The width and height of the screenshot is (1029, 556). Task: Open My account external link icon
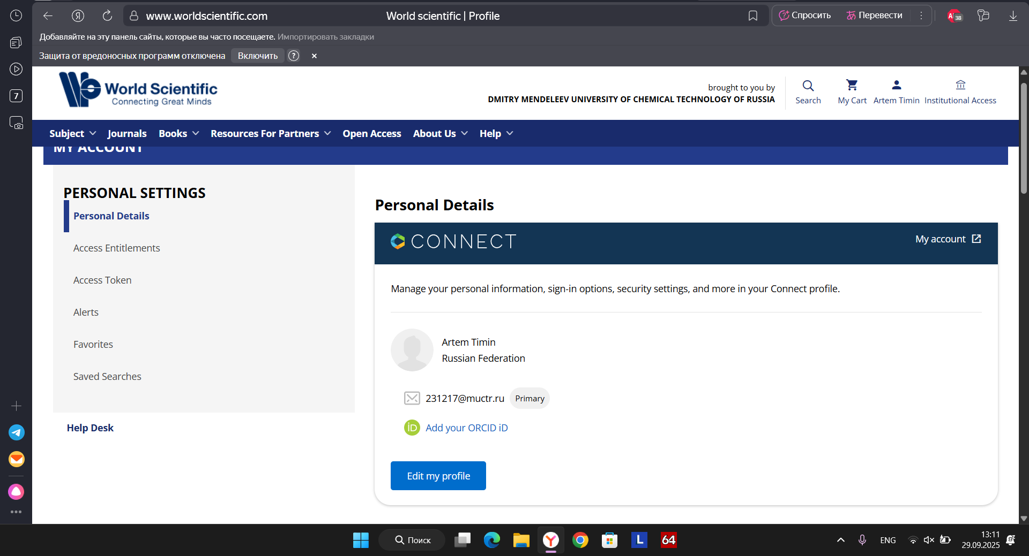click(976, 239)
